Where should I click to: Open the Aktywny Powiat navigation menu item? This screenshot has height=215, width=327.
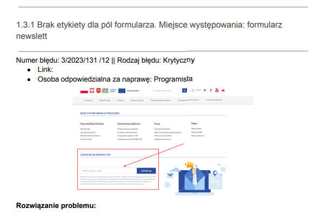[137, 100]
